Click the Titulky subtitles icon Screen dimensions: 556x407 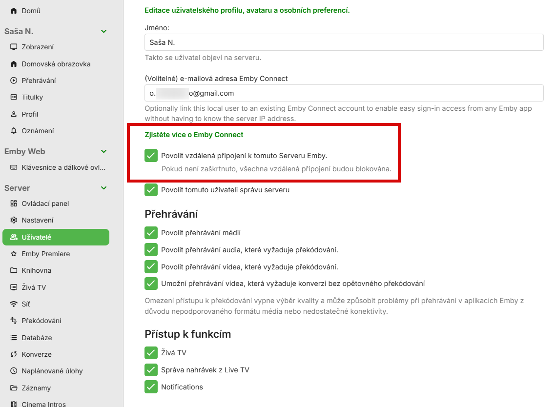coord(14,97)
